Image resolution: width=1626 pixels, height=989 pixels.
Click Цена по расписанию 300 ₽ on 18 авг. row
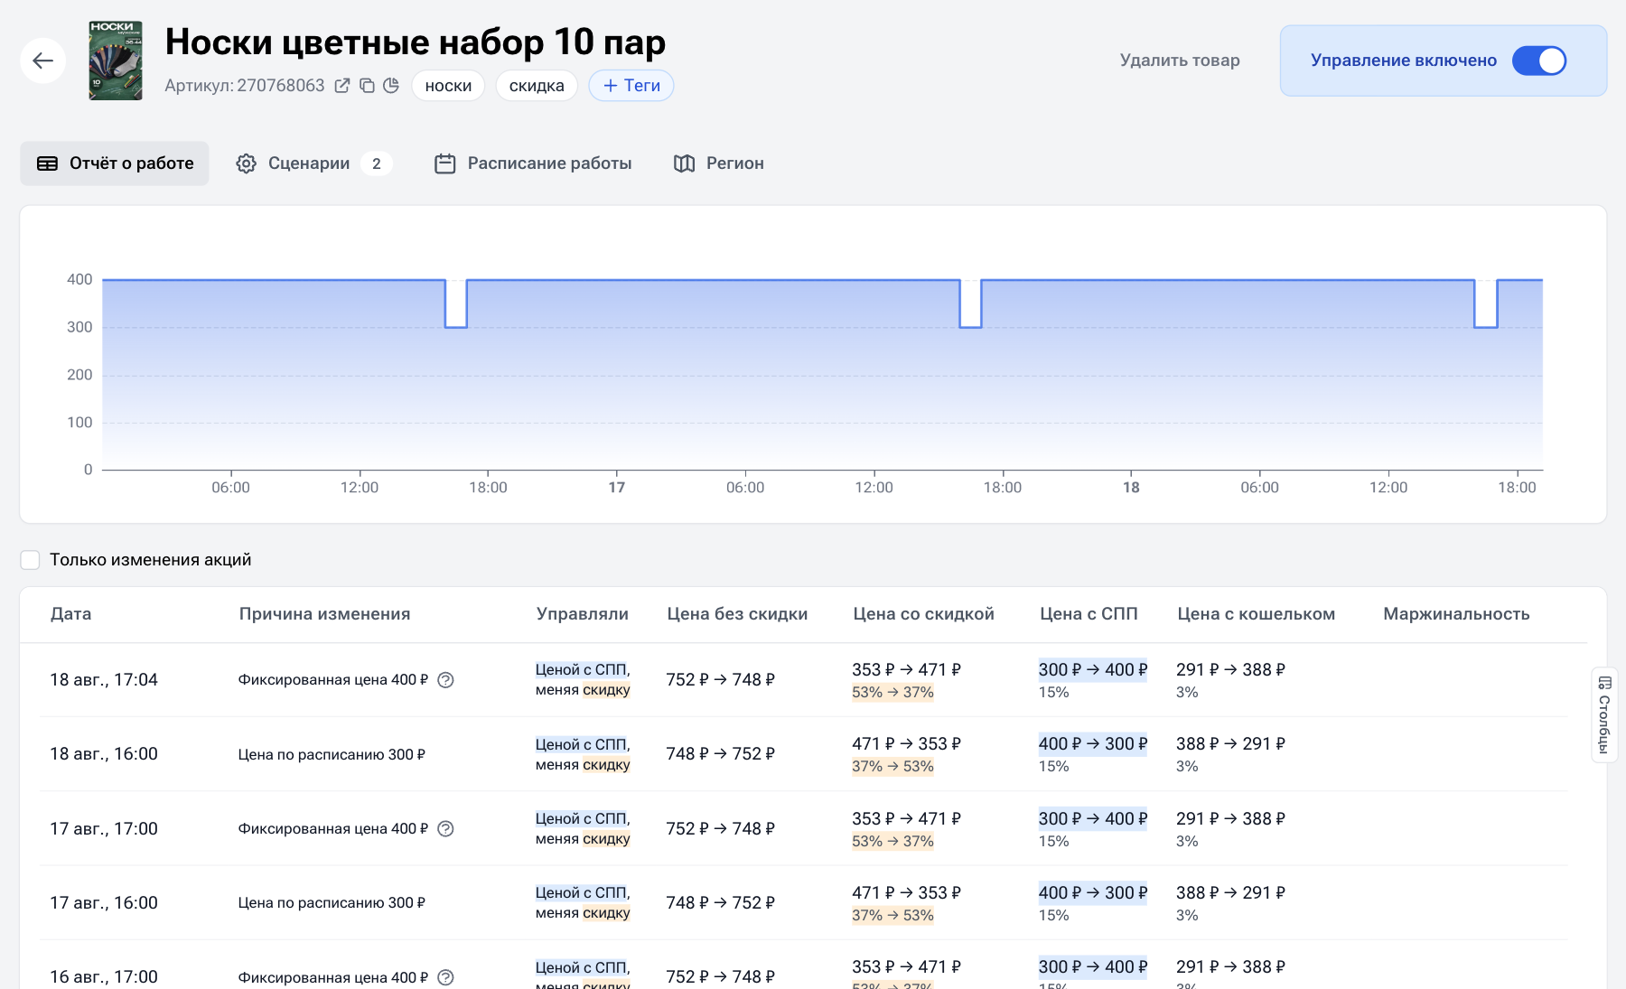(332, 754)
